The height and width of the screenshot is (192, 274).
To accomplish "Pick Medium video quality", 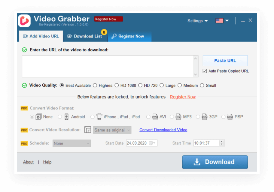I will click(180, 85).
